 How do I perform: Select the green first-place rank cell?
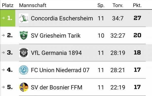[x=8, y=18]
